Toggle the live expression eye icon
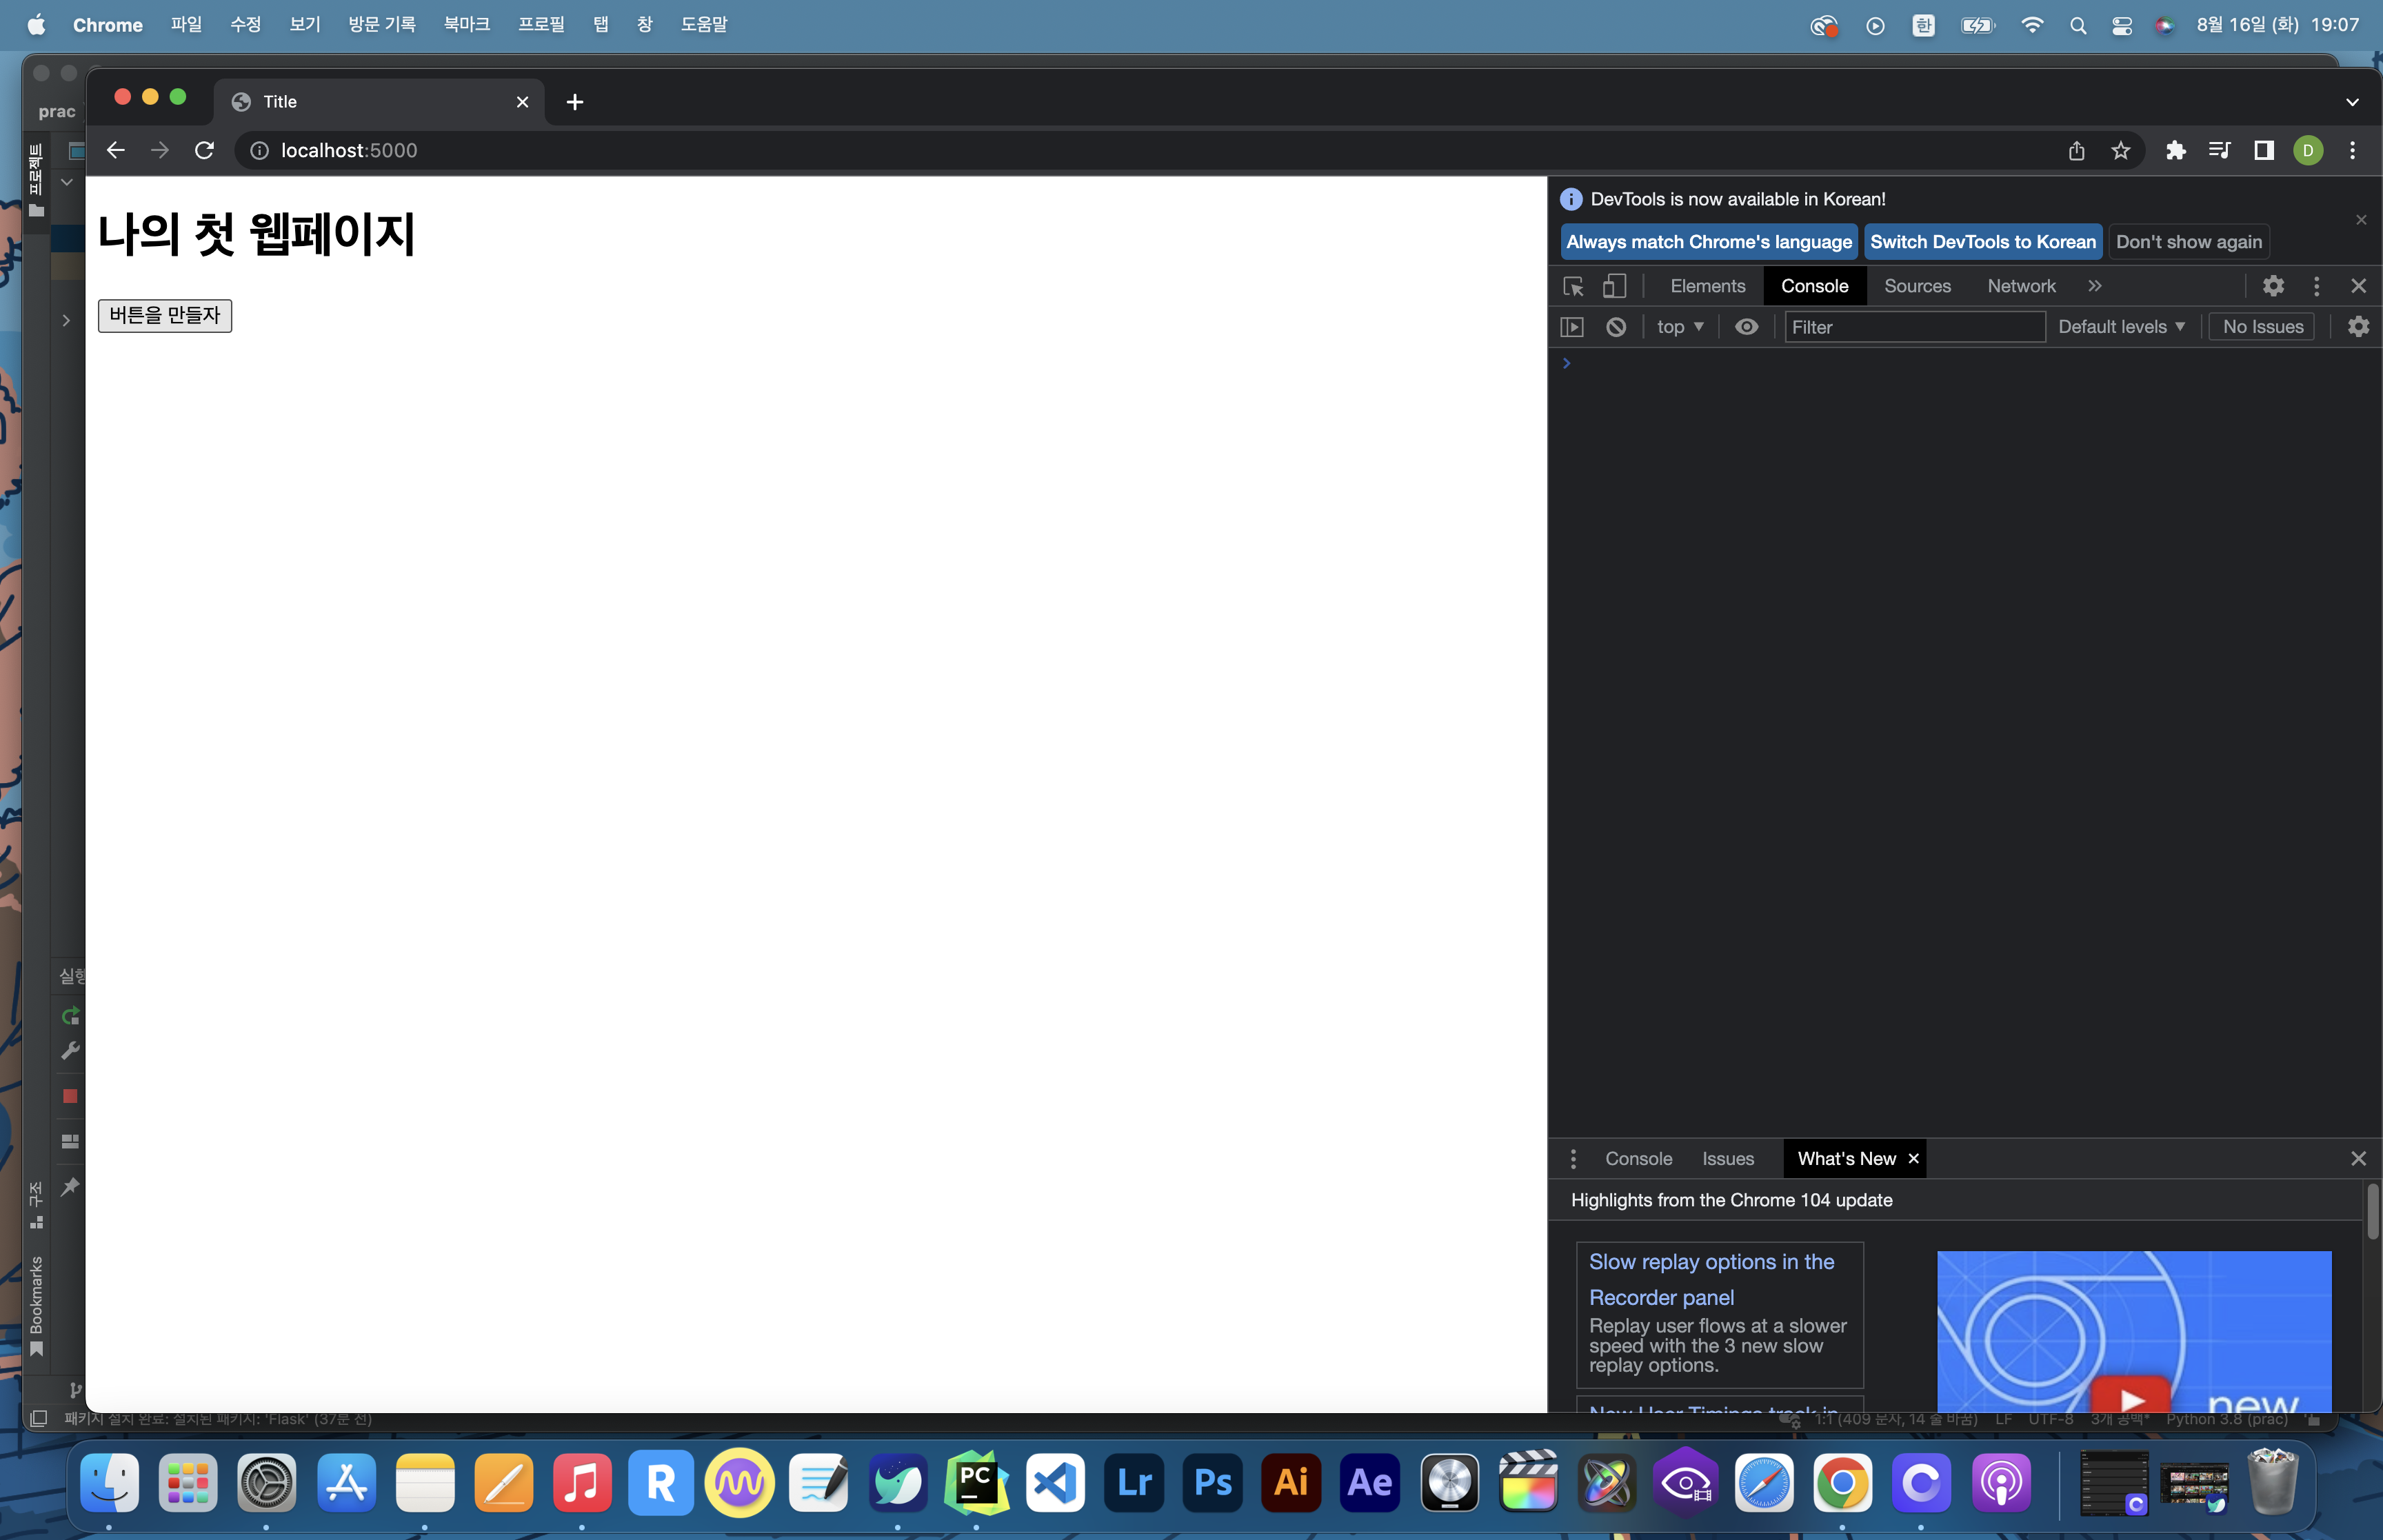This screenshot has height=1540, width=2383. (x=1746, y=327)
